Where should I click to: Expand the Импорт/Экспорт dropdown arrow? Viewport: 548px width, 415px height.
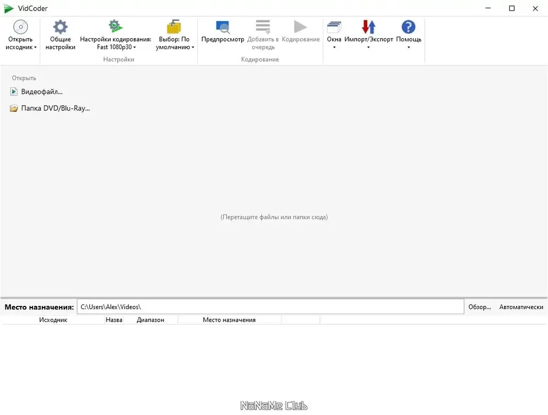[368, 47]
